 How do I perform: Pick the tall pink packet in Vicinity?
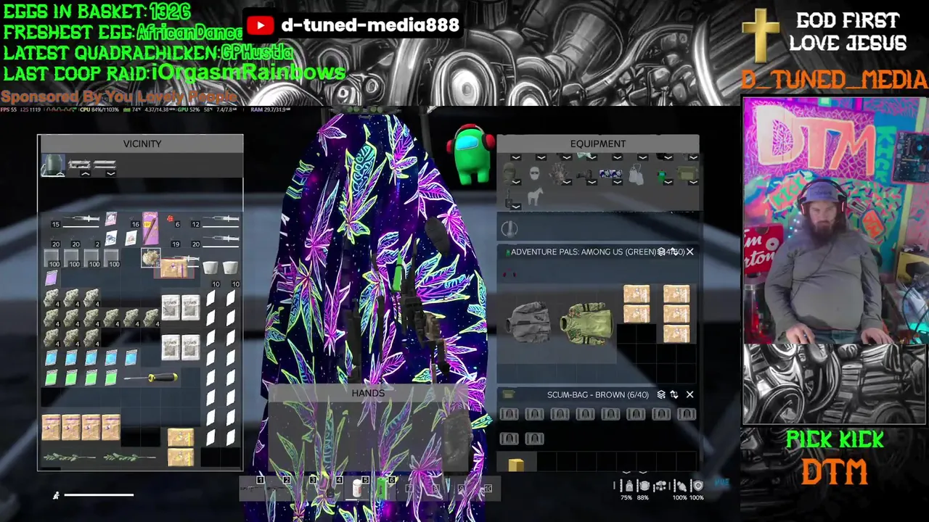click(150, 228)
